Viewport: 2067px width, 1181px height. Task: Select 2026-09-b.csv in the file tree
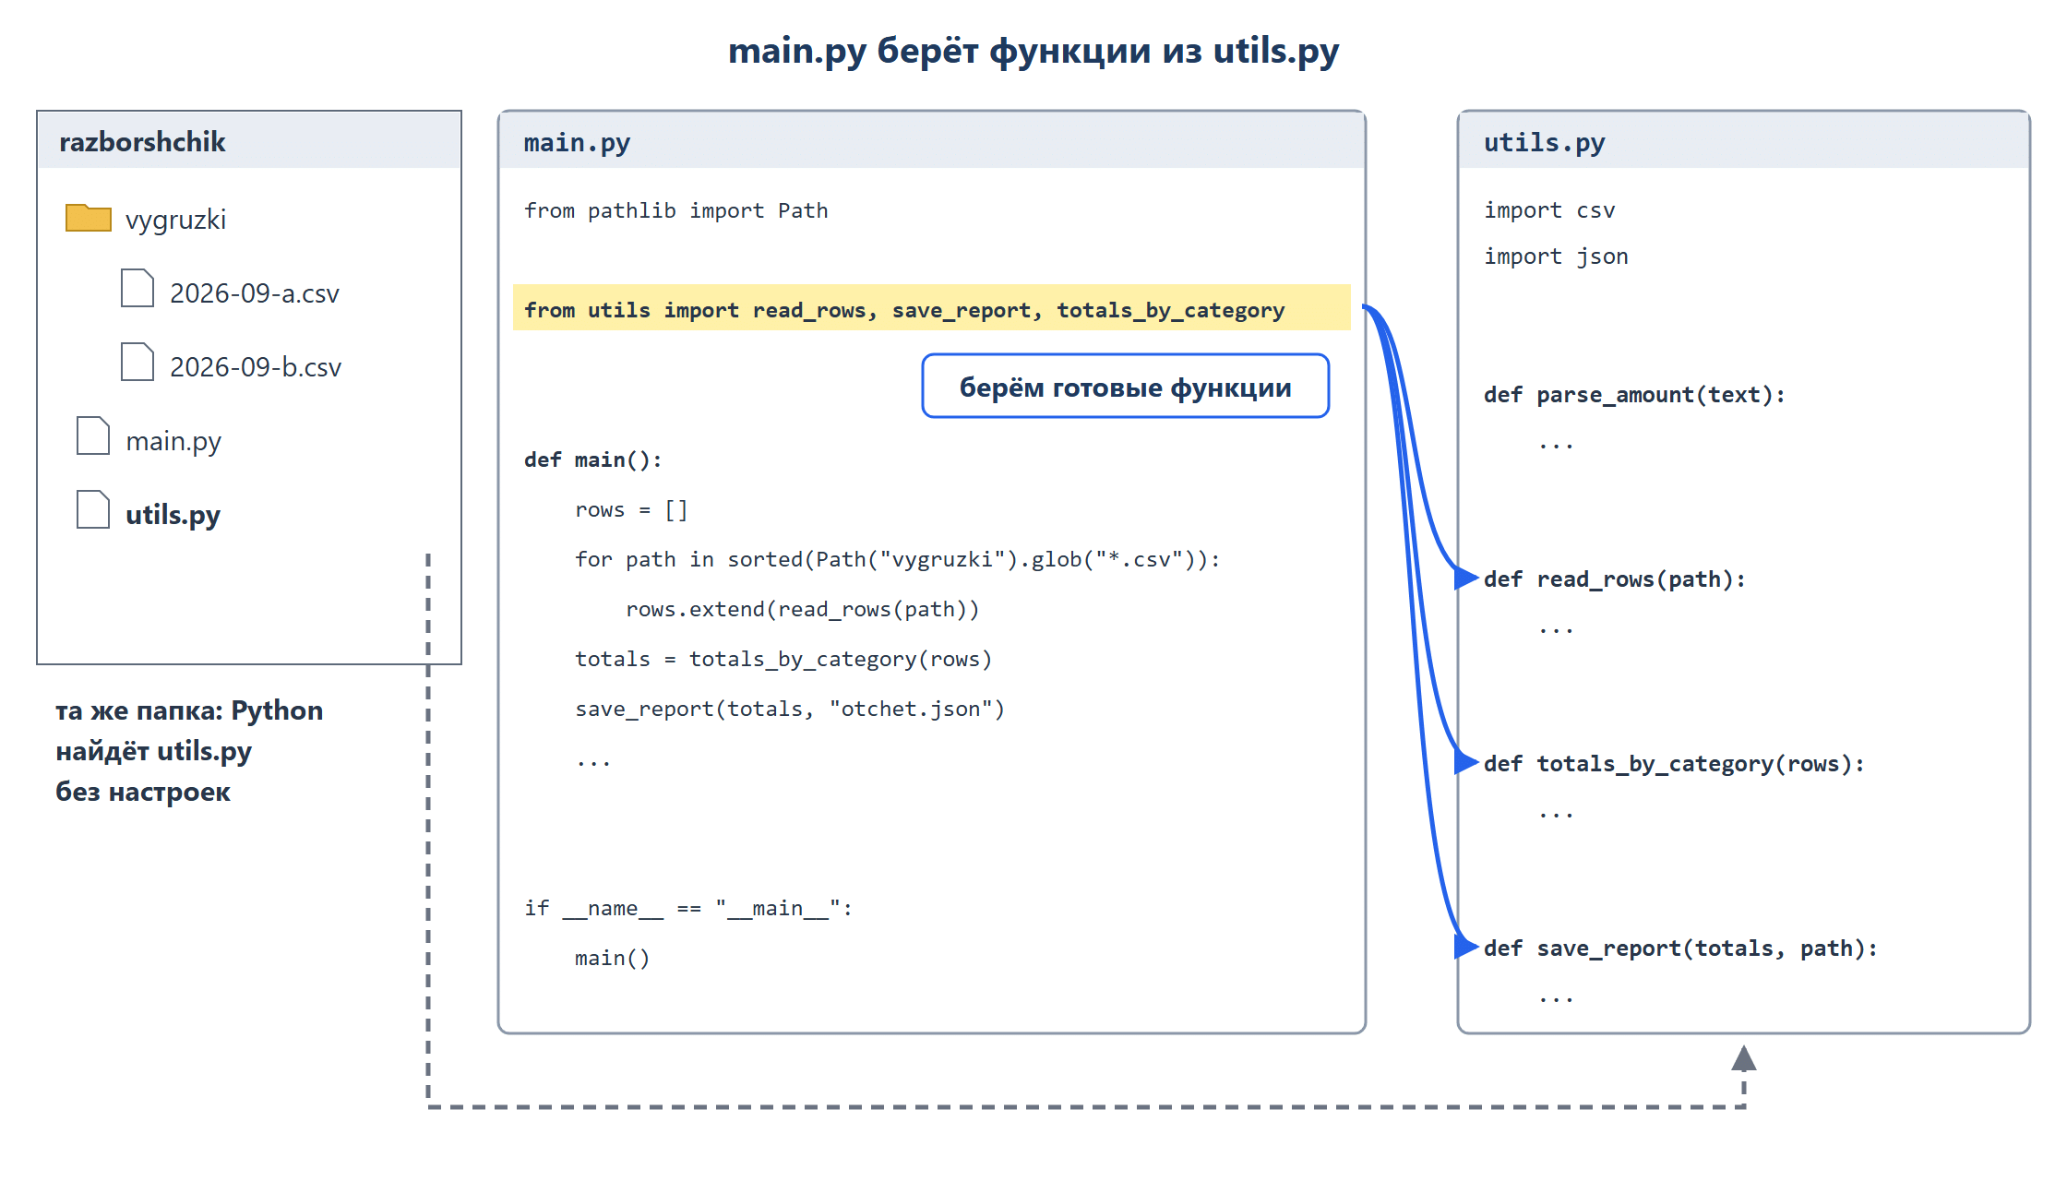(256, 367)
